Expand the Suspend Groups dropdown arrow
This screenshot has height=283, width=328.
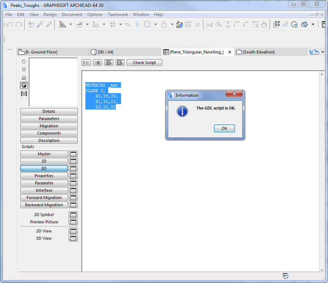click(x=172, y=24)
